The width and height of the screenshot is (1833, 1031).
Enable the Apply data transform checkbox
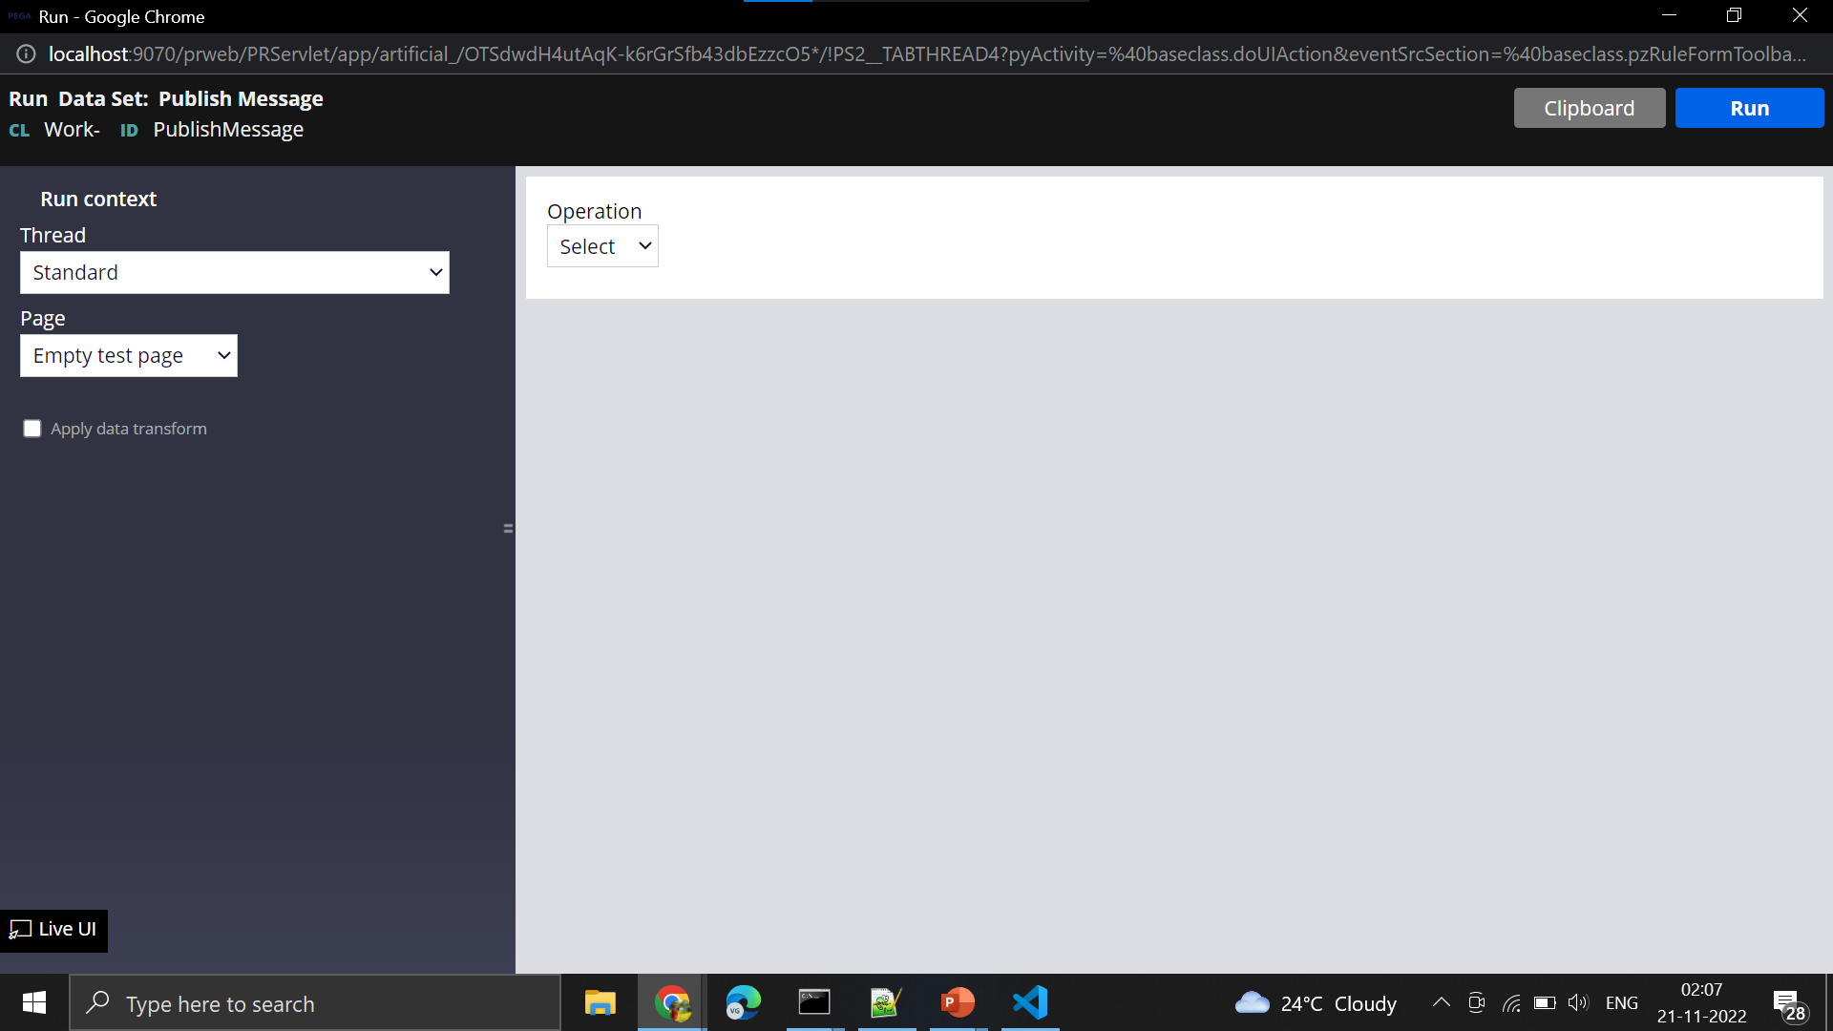[x=32, y=429]
